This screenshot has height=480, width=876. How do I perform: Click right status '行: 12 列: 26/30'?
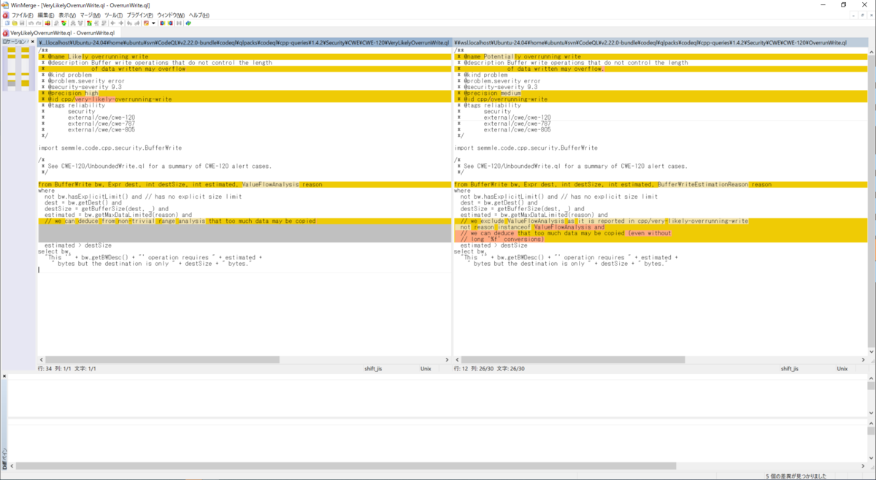tap(474, 369)
